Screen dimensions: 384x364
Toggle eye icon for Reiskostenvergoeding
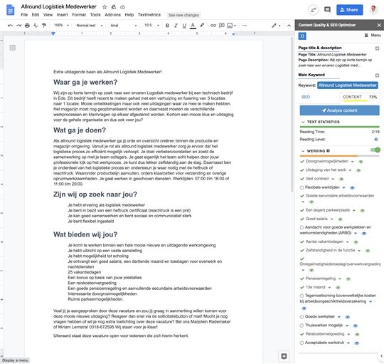tap(357, 334)
